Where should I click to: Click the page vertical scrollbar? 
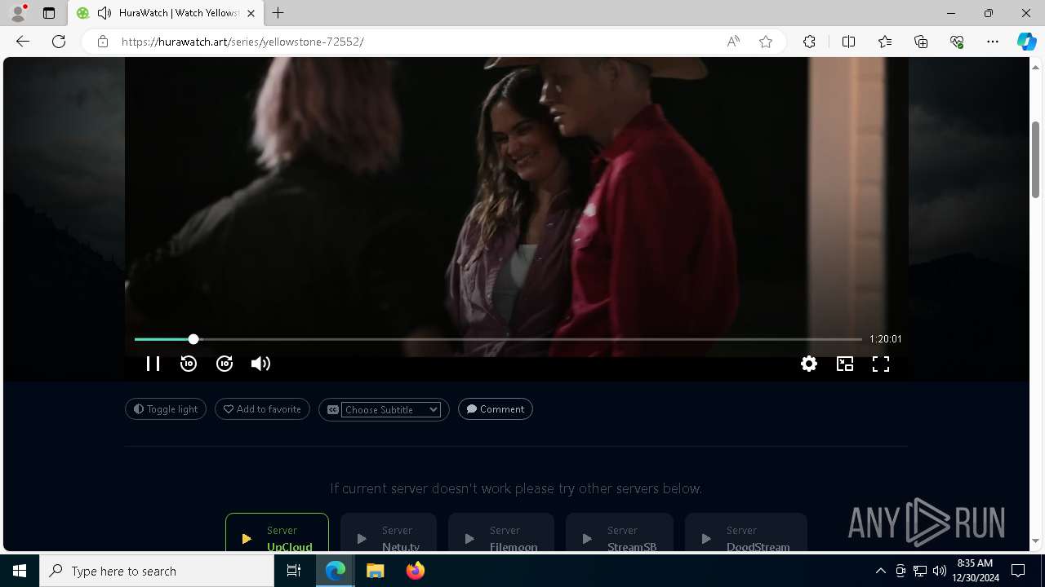click(x=1035, y=159)
